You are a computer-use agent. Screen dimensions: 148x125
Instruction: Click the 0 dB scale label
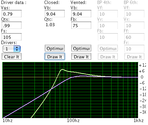[142, 77]
